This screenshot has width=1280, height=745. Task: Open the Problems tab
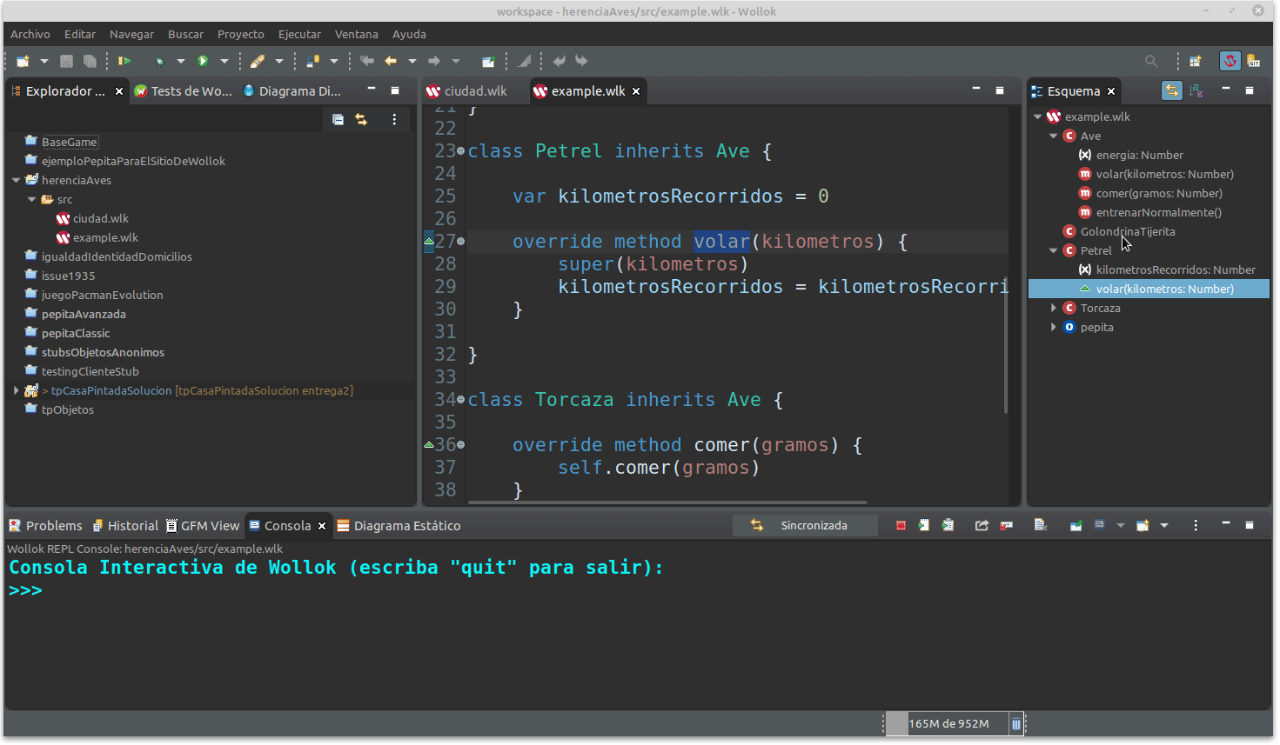click(x=53, y=526)
